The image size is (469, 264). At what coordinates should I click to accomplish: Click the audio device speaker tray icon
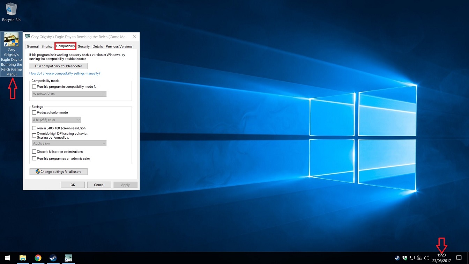419,258
